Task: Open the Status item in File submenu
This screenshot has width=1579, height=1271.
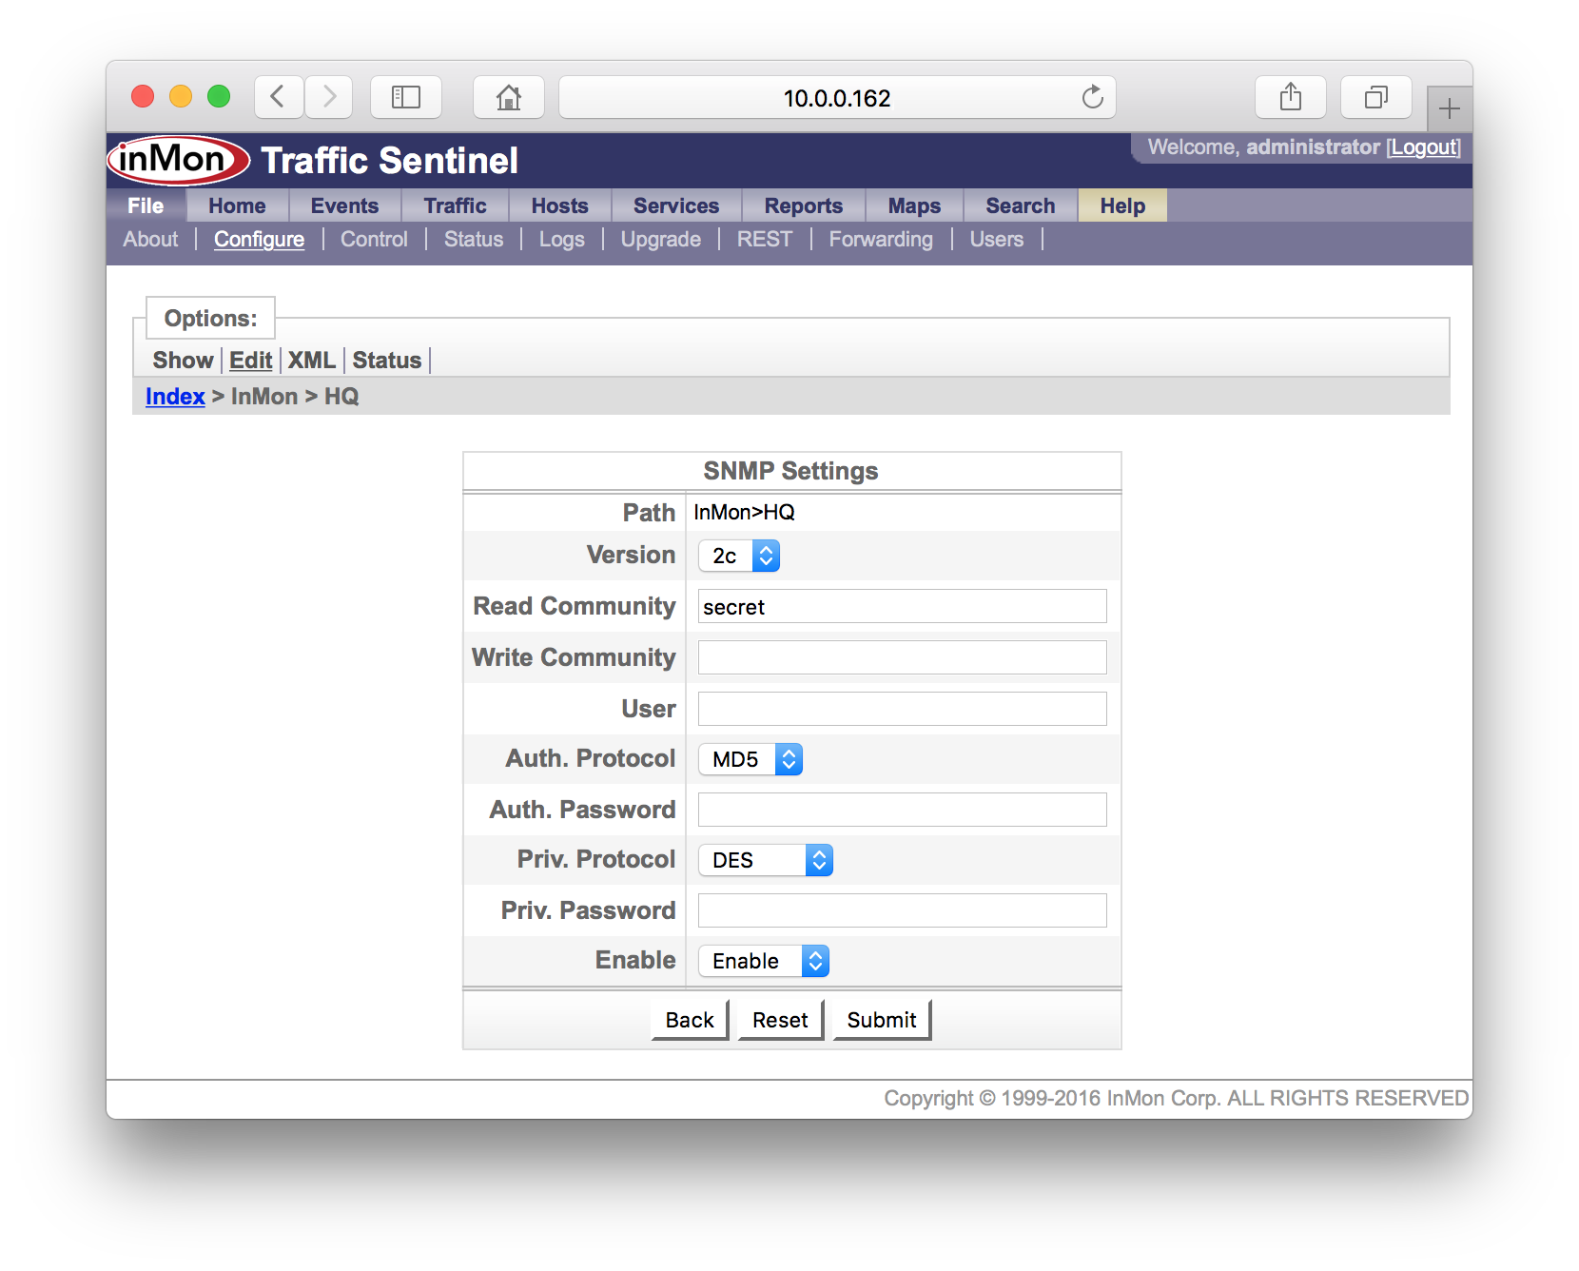Action: pos(474,240)
